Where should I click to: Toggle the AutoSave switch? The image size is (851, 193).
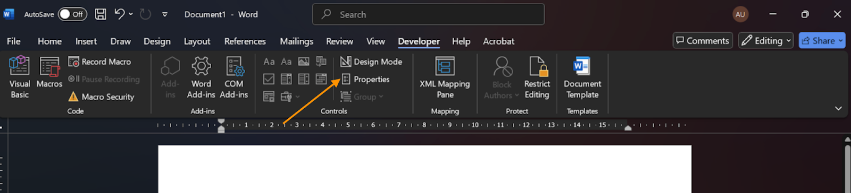tap(72, 14)
